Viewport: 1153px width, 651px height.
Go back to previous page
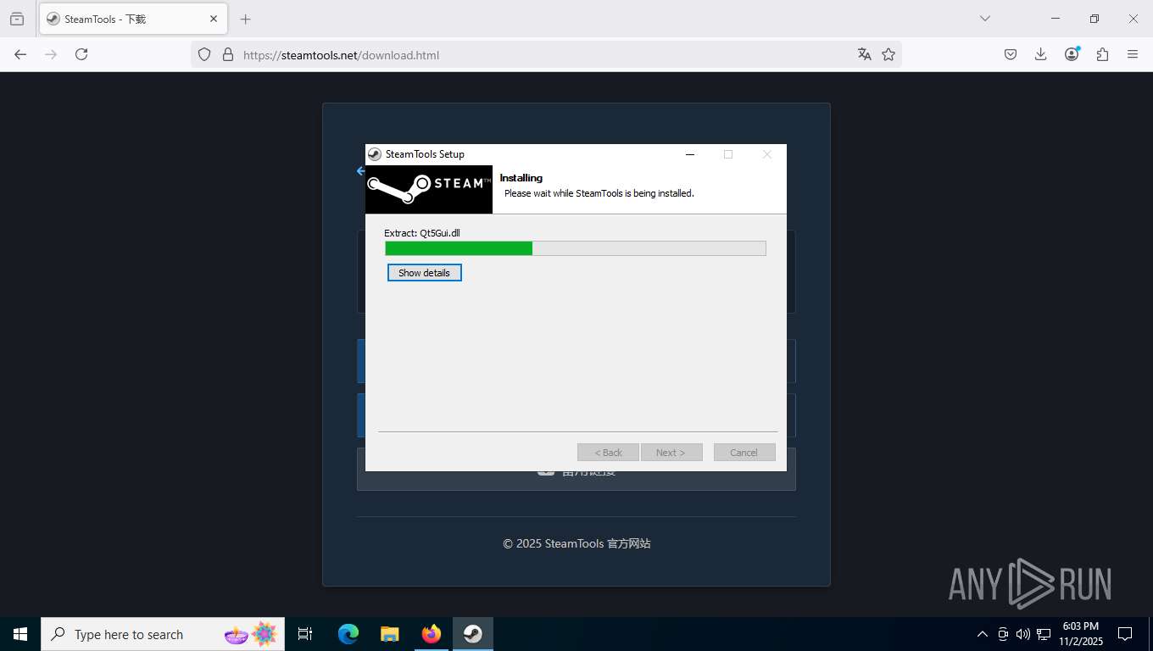[x=20, y=54]
